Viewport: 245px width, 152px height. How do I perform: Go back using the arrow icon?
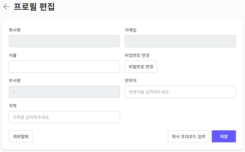click(x=6, y=7)
